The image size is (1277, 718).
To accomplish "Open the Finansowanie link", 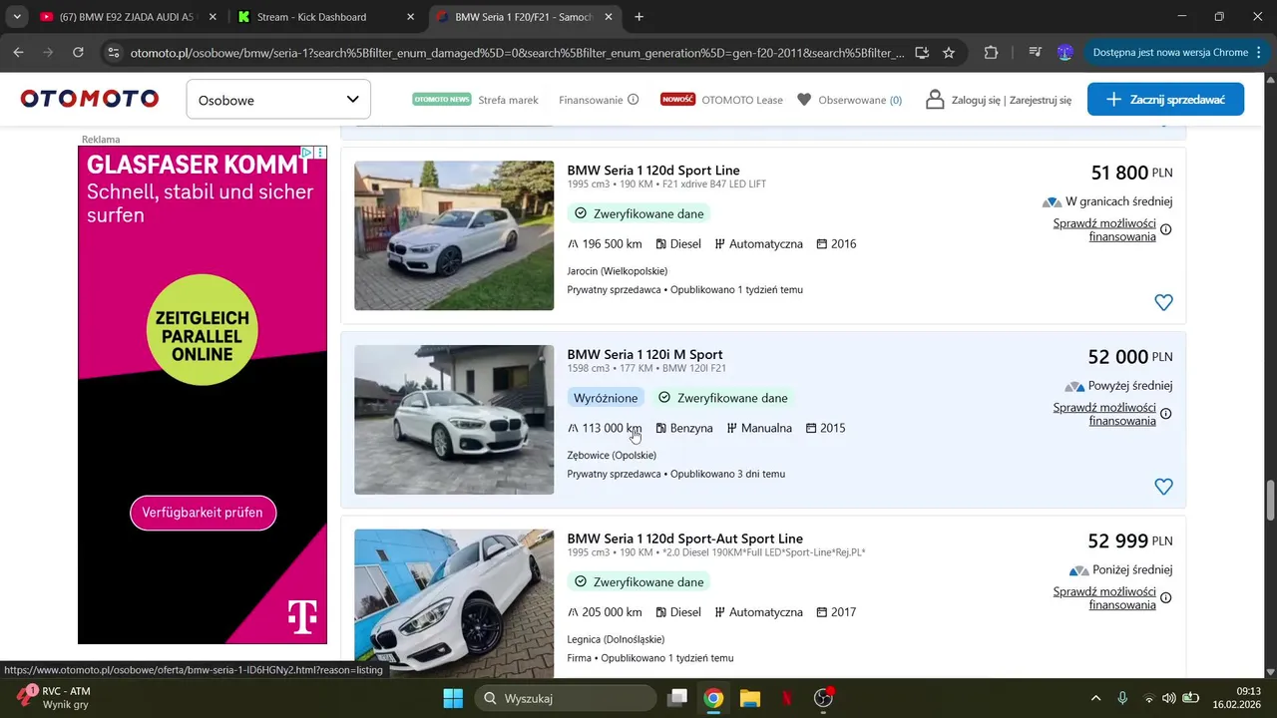I will point(591,100).
